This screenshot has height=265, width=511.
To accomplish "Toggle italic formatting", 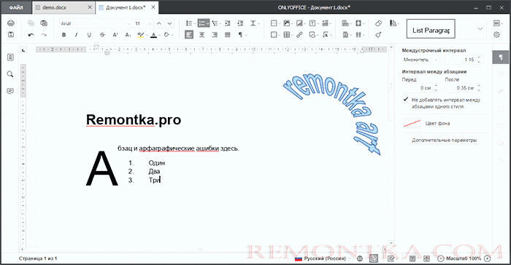I will [76, 35].
